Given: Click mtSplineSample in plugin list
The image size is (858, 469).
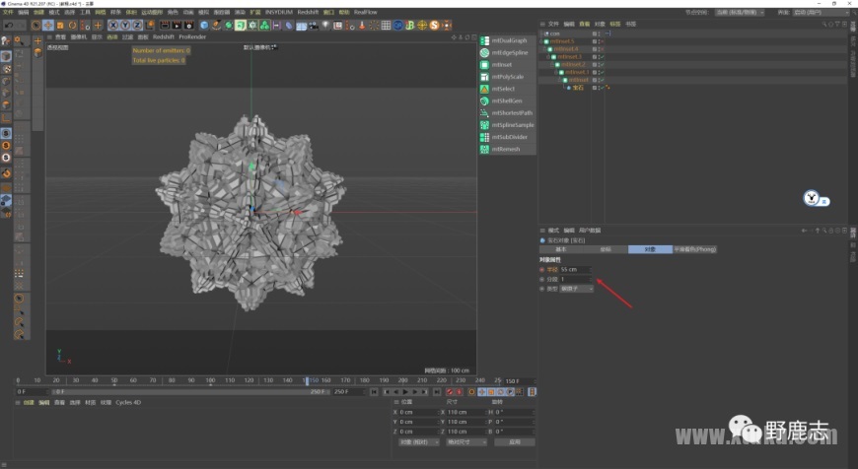Looking at the screenshot, I should 507,124.
